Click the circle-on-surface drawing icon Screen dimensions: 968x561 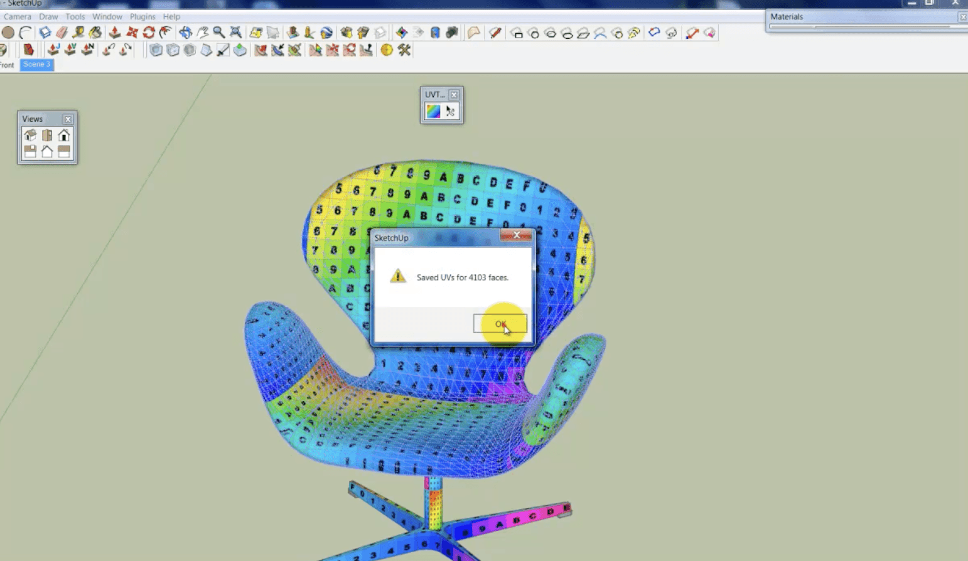[534, 33]
